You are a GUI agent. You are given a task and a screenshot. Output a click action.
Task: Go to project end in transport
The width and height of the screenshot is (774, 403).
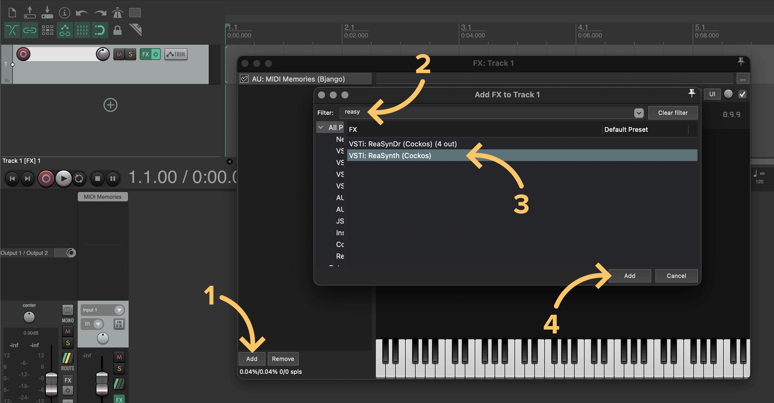pos(27,179)
